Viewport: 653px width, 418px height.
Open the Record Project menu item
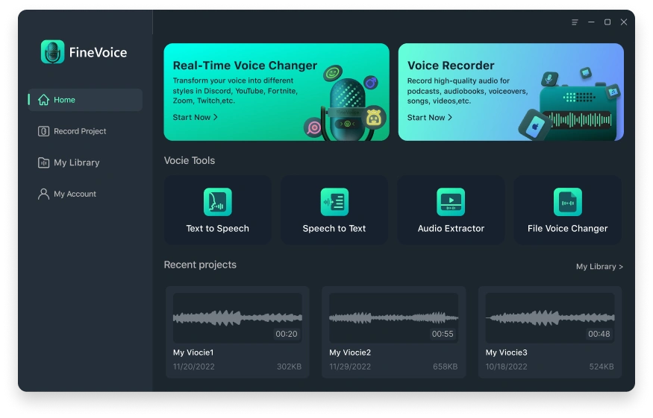tap(85, 131)
